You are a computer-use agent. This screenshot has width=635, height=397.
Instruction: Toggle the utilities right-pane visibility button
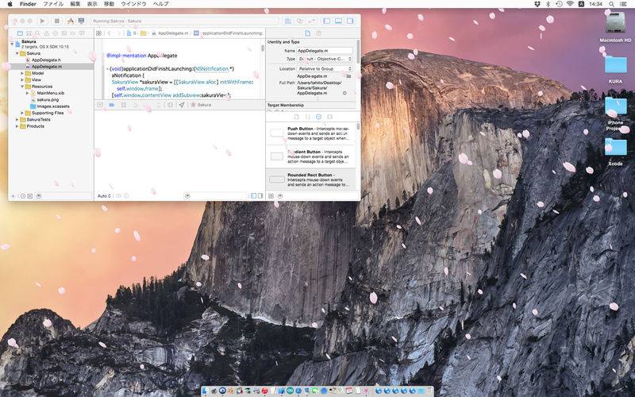pyautogui.click(x=350, y=21)
